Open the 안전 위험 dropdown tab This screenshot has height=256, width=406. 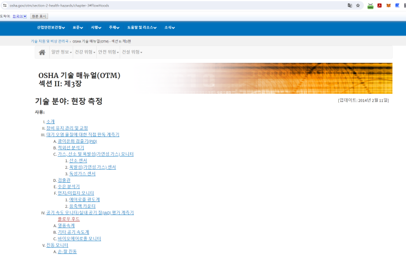pyautogui.click(x=108, y=52)
